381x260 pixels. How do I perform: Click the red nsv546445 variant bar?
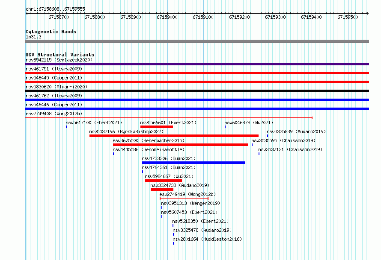[x=197, y=82]
